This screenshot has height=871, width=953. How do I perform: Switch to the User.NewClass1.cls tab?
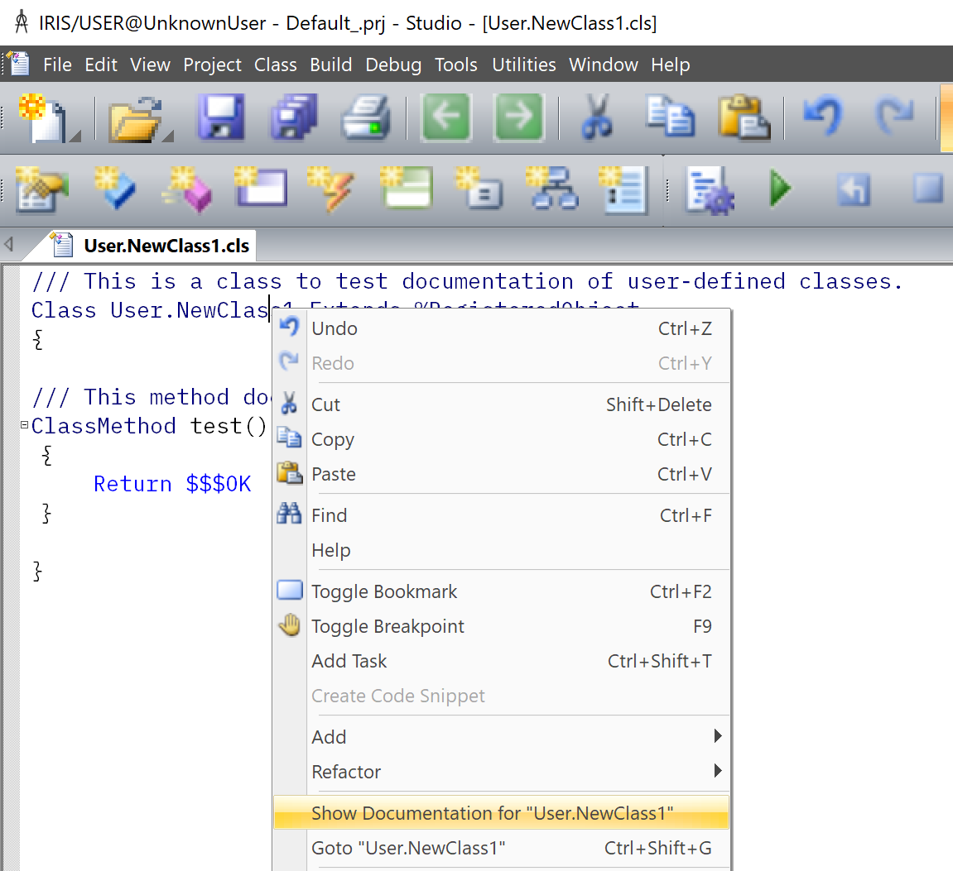click(166, 246)
